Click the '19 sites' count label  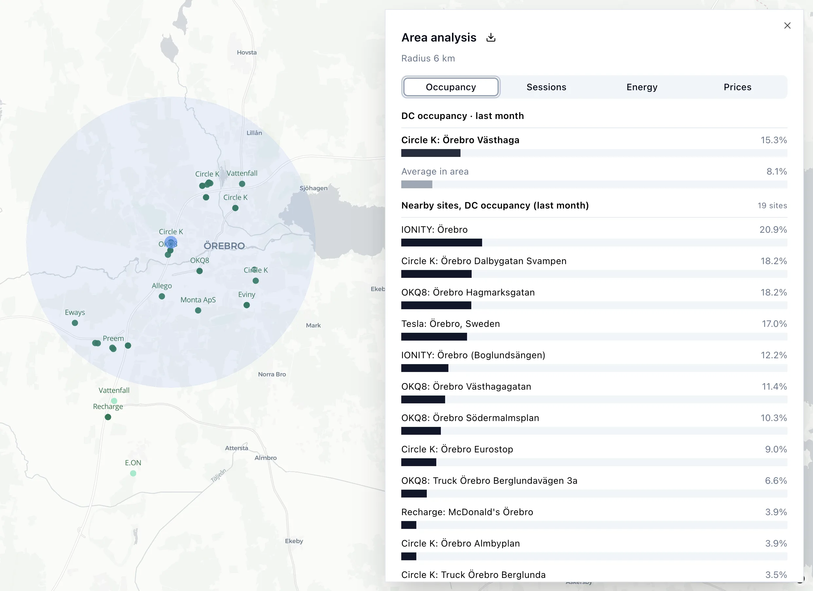point(772,206)
